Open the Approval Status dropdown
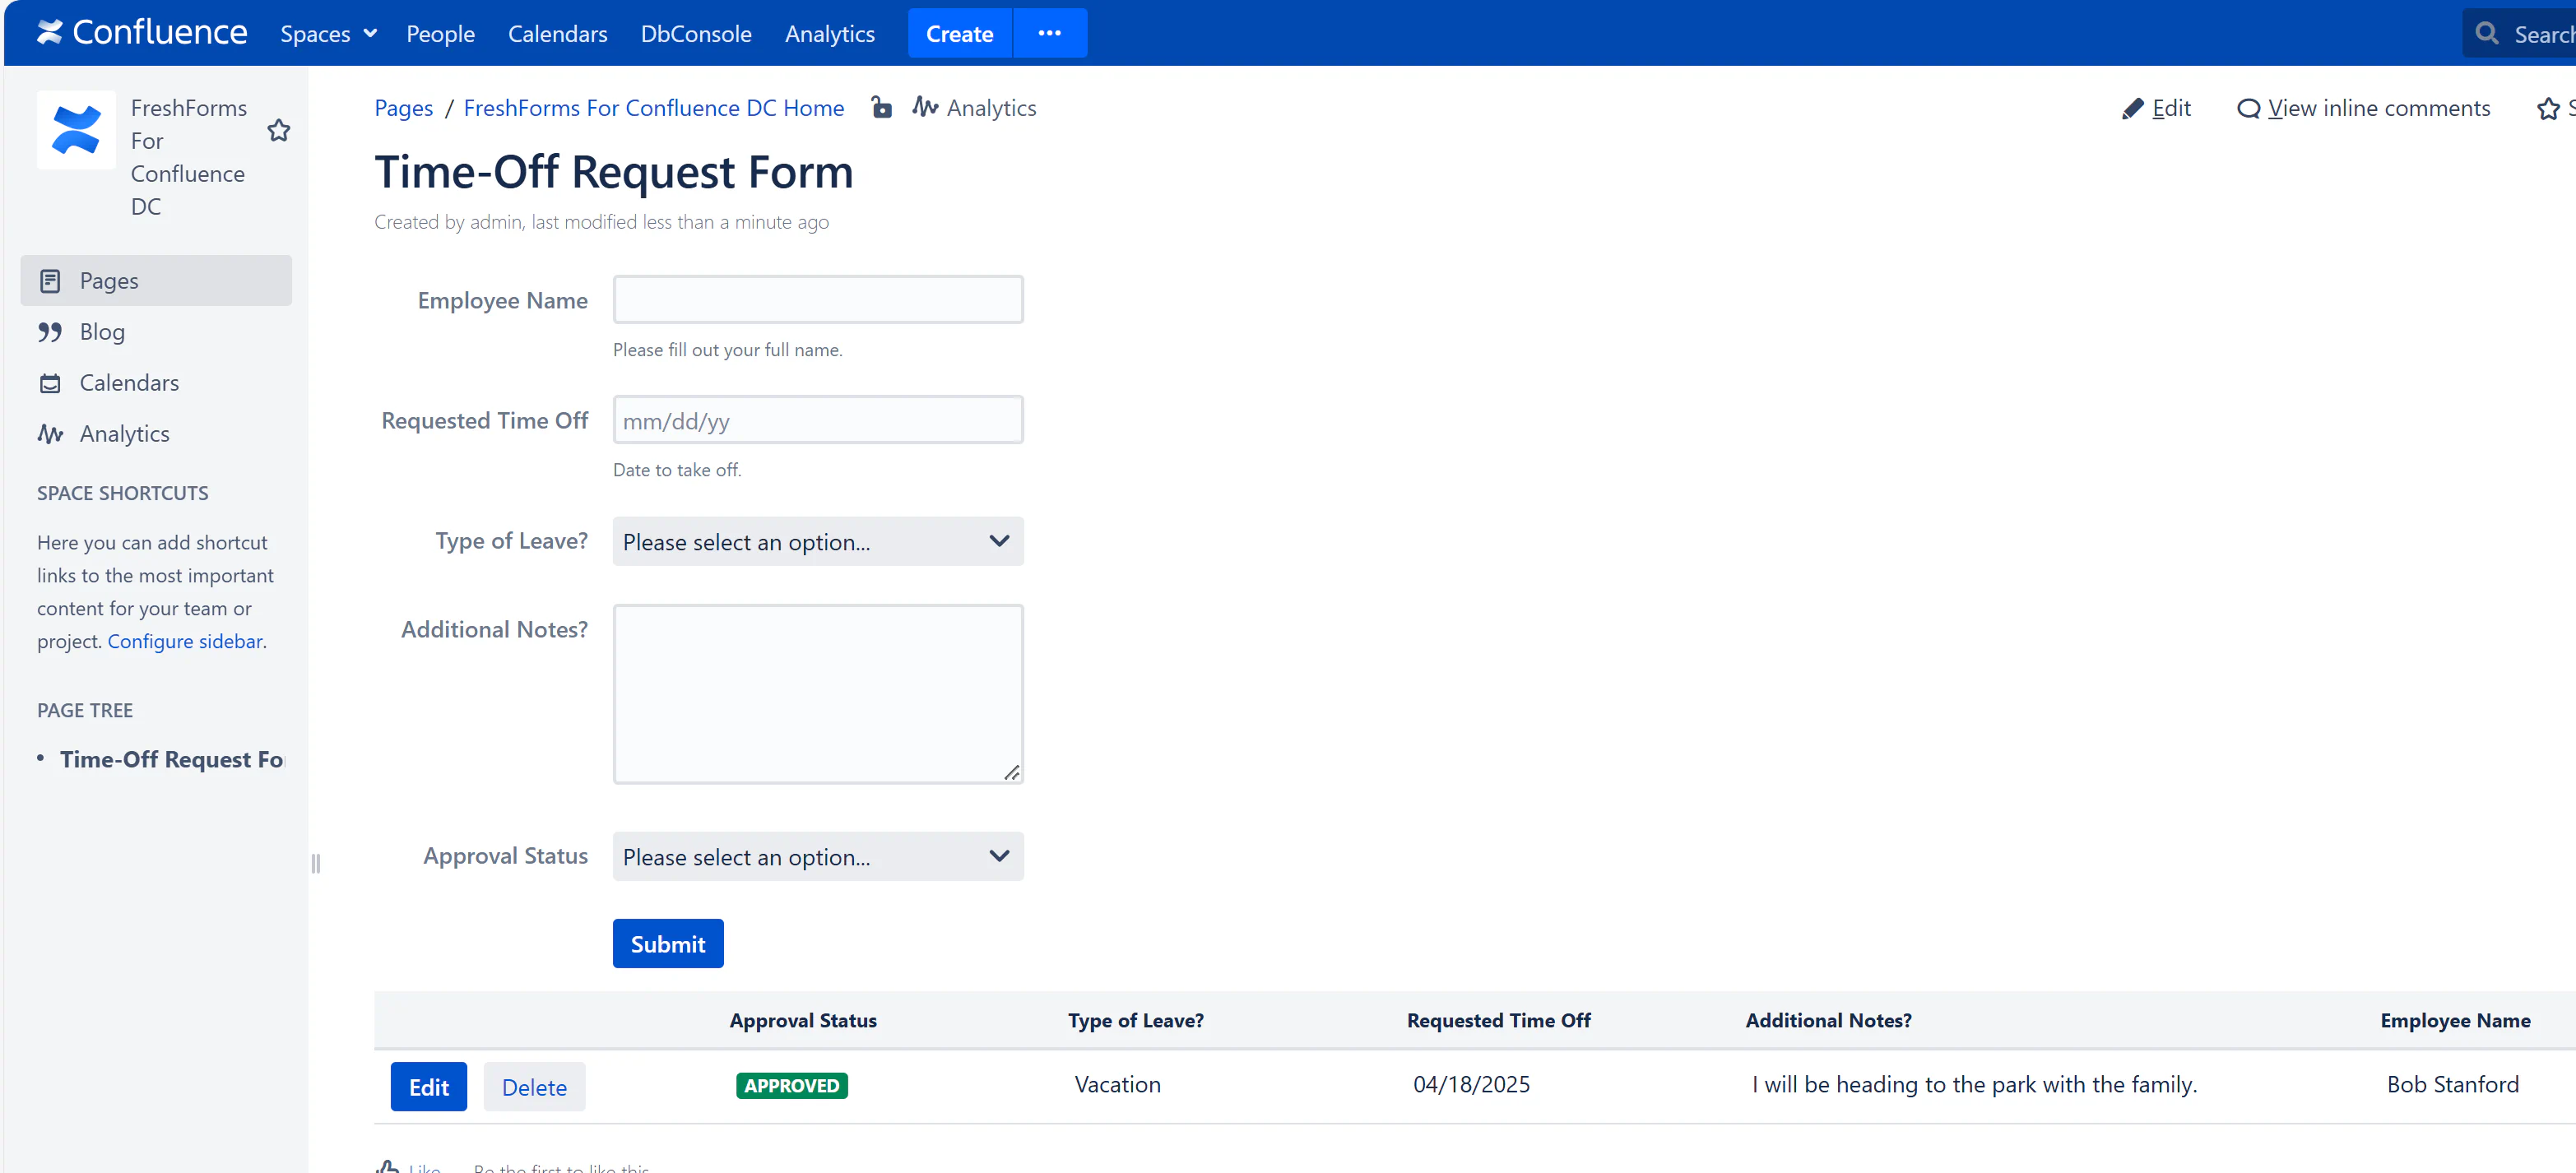The height and width of the screenshot is (1173, 2576). point(817,856)
